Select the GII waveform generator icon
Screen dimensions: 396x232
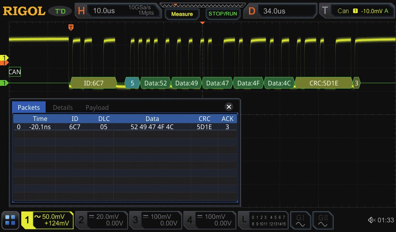pyautogui.click(x=323, y=220)
